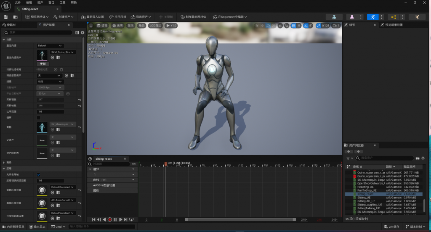Select the running figure Animation mode icon
Viewport: 431px width, 232px height.
[x=373, y=17]
